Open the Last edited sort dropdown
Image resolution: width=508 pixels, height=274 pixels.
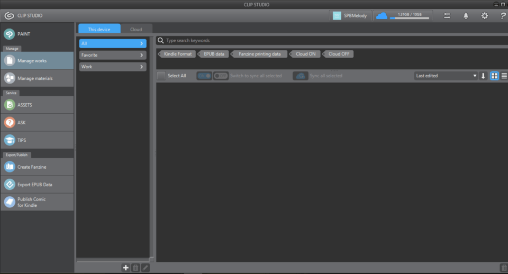(446, 76)
